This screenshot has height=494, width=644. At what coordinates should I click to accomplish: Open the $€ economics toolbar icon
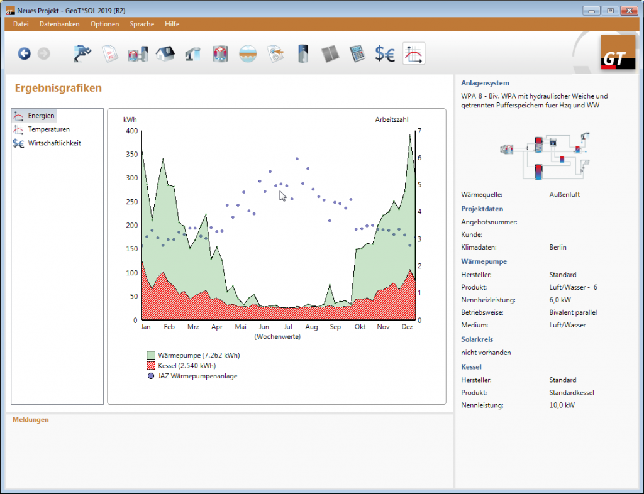(385, 54)
